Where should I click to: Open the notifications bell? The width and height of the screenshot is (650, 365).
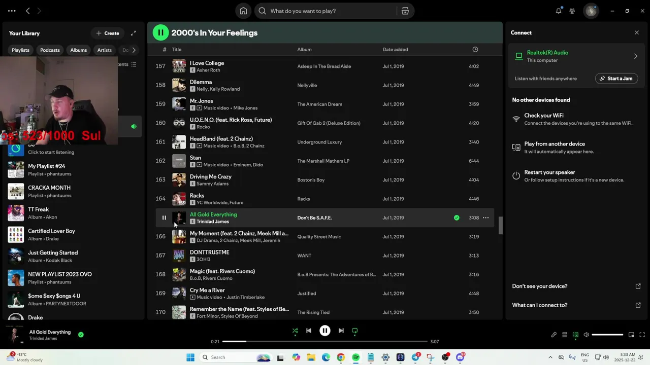click(x=559, y=11)
